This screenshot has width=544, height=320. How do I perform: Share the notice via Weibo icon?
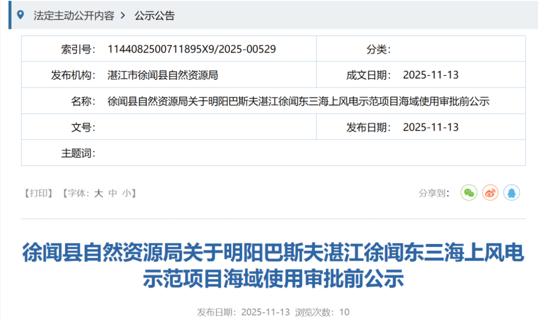tap(490, 193)
